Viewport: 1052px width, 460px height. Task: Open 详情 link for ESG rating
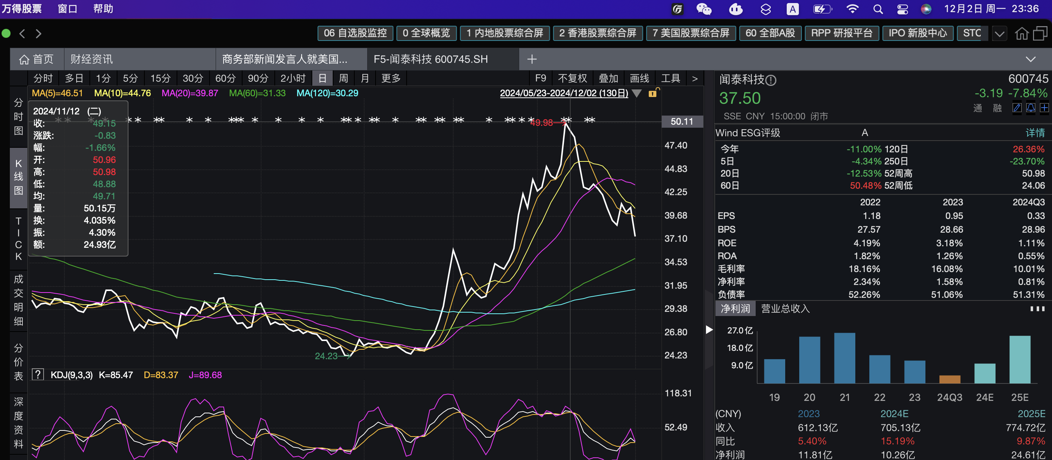(x=1035, y=133)
